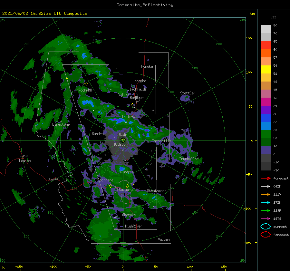Click the Ponoka city label
The height and width of the screenshot is (271, 290).
pos(147,66)
